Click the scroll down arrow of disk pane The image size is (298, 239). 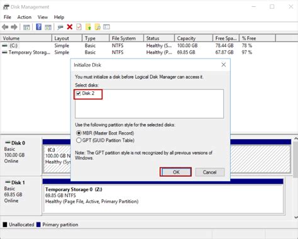(x=295, y=218)
